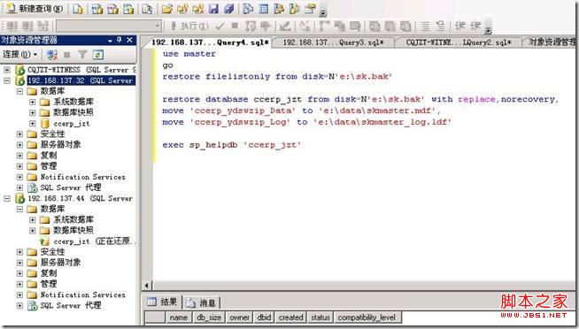Click 'restore filelistonly' line in the query editor
The image size is (579, 329).
277,77
